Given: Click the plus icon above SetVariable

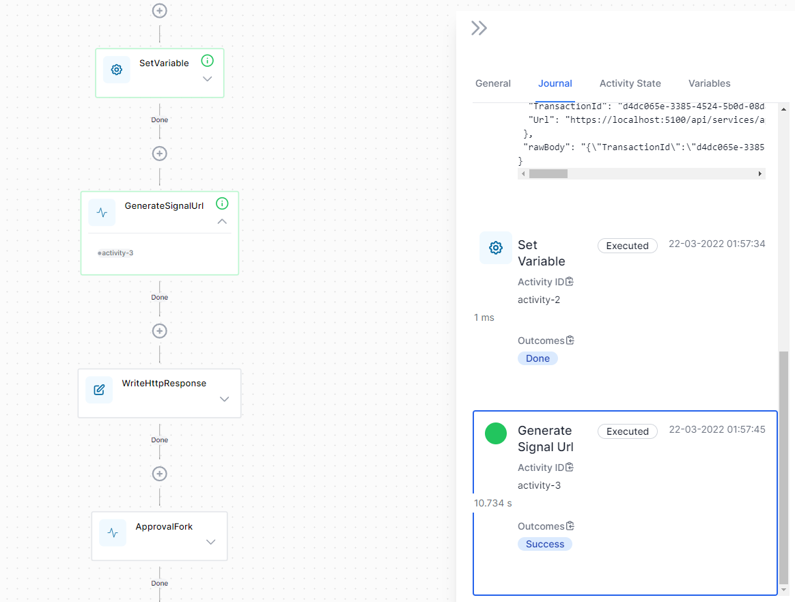Looking at the screenshot, I should click(x=159, y=11).
